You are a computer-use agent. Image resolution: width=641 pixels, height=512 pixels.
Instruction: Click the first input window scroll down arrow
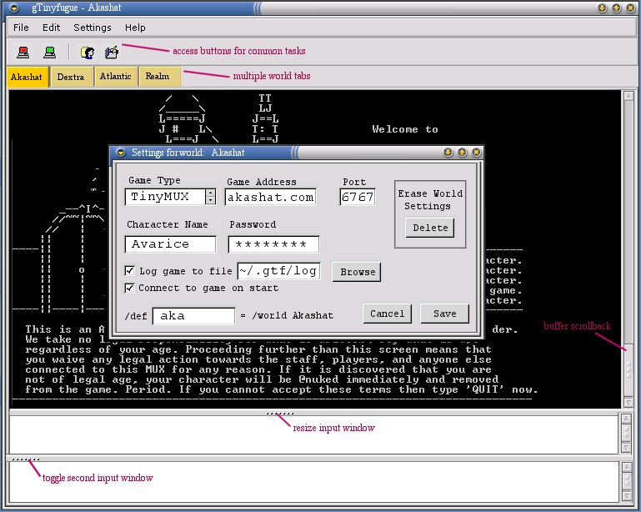pyautogui.click(x=626, y=448)
